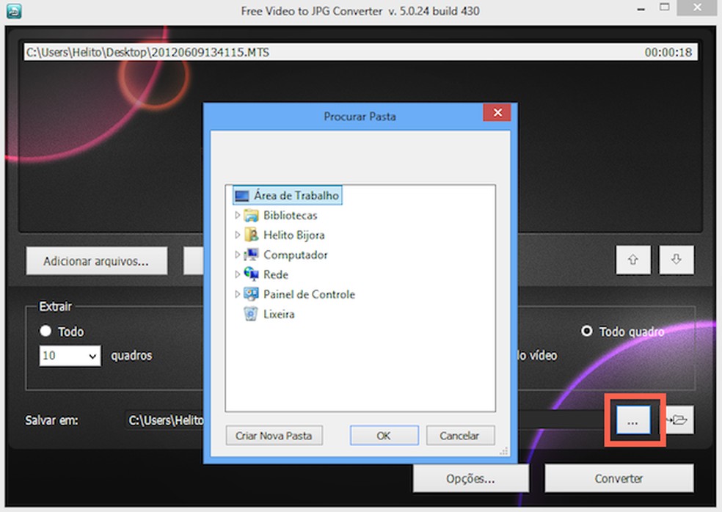Click the dialog resize grip corner

(504, 451)
